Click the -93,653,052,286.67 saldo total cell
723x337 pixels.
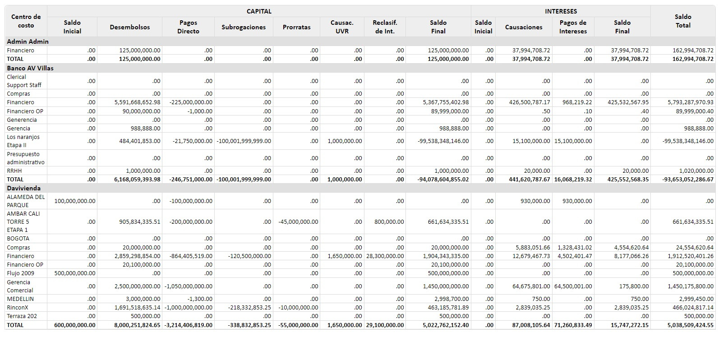pyautogui.click(x=688, y=180)
